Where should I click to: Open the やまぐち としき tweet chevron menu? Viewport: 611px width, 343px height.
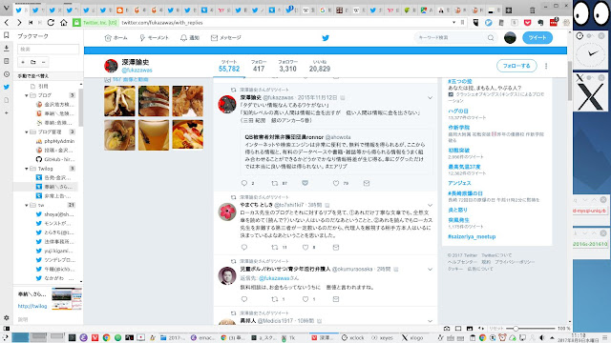(430, 206)
